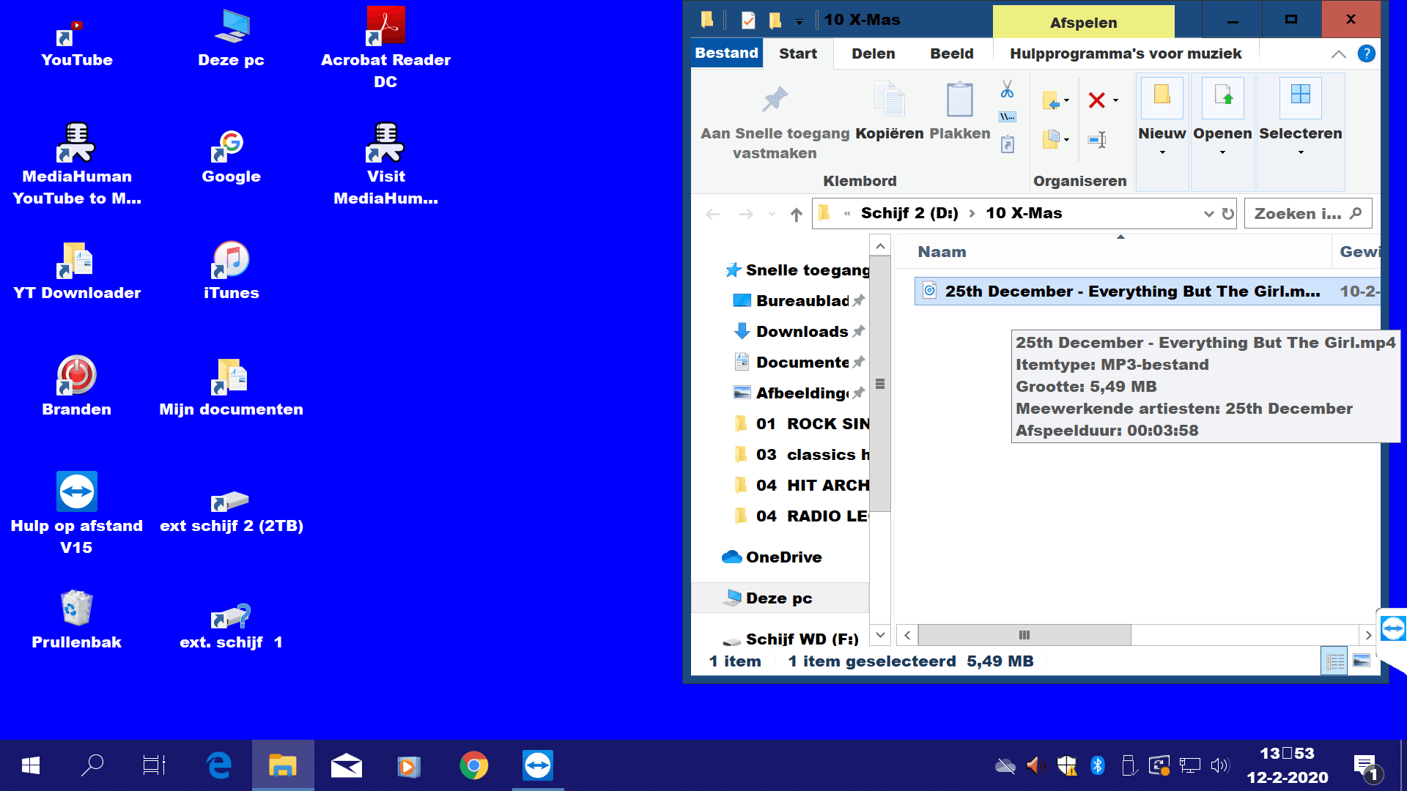This screenshot has height=791, width=1407.
Task: Switch to details view icon
Action: 1335,661
